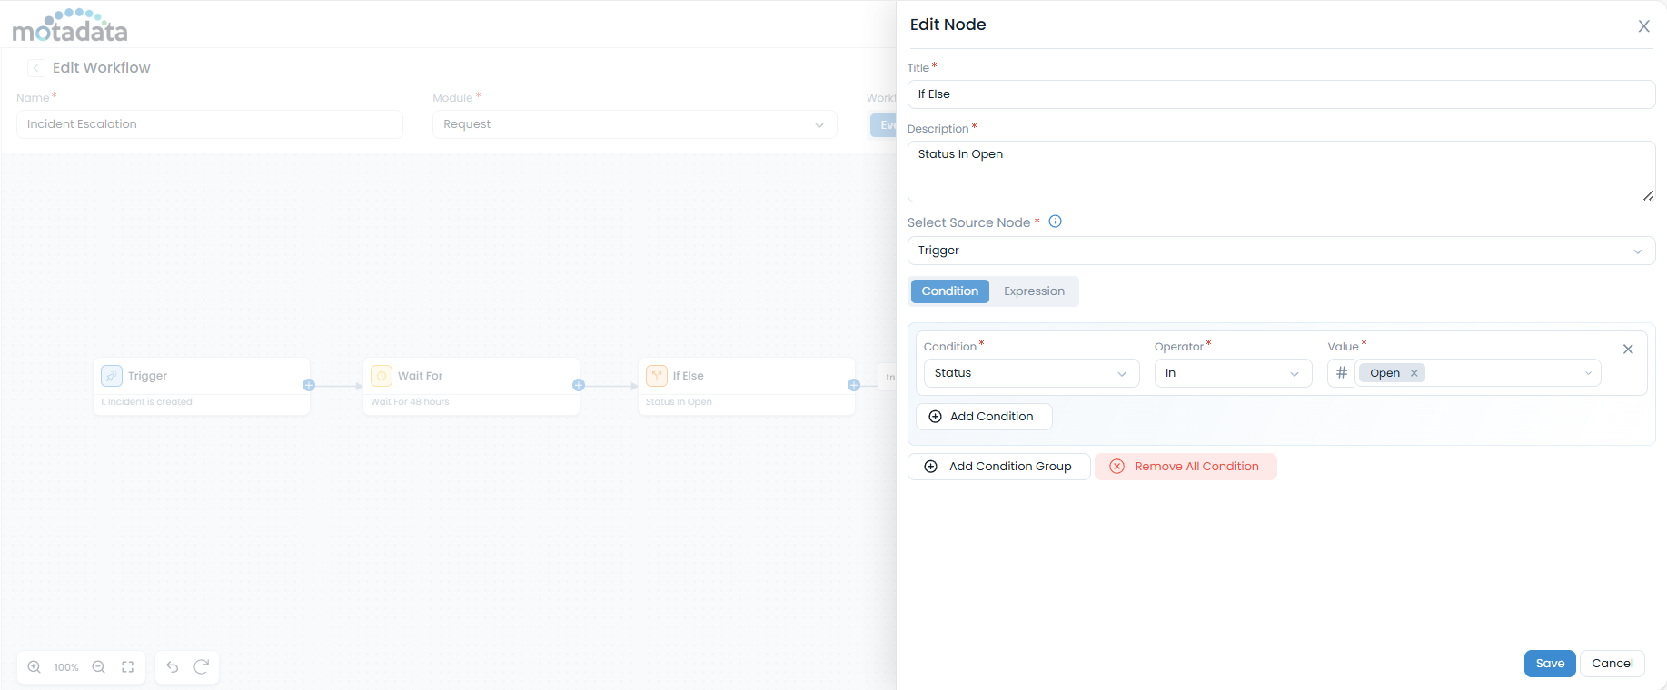Click the hash icon in Value field
The height and width of the screenshot is (690, 1667).
pos(1341,373)
